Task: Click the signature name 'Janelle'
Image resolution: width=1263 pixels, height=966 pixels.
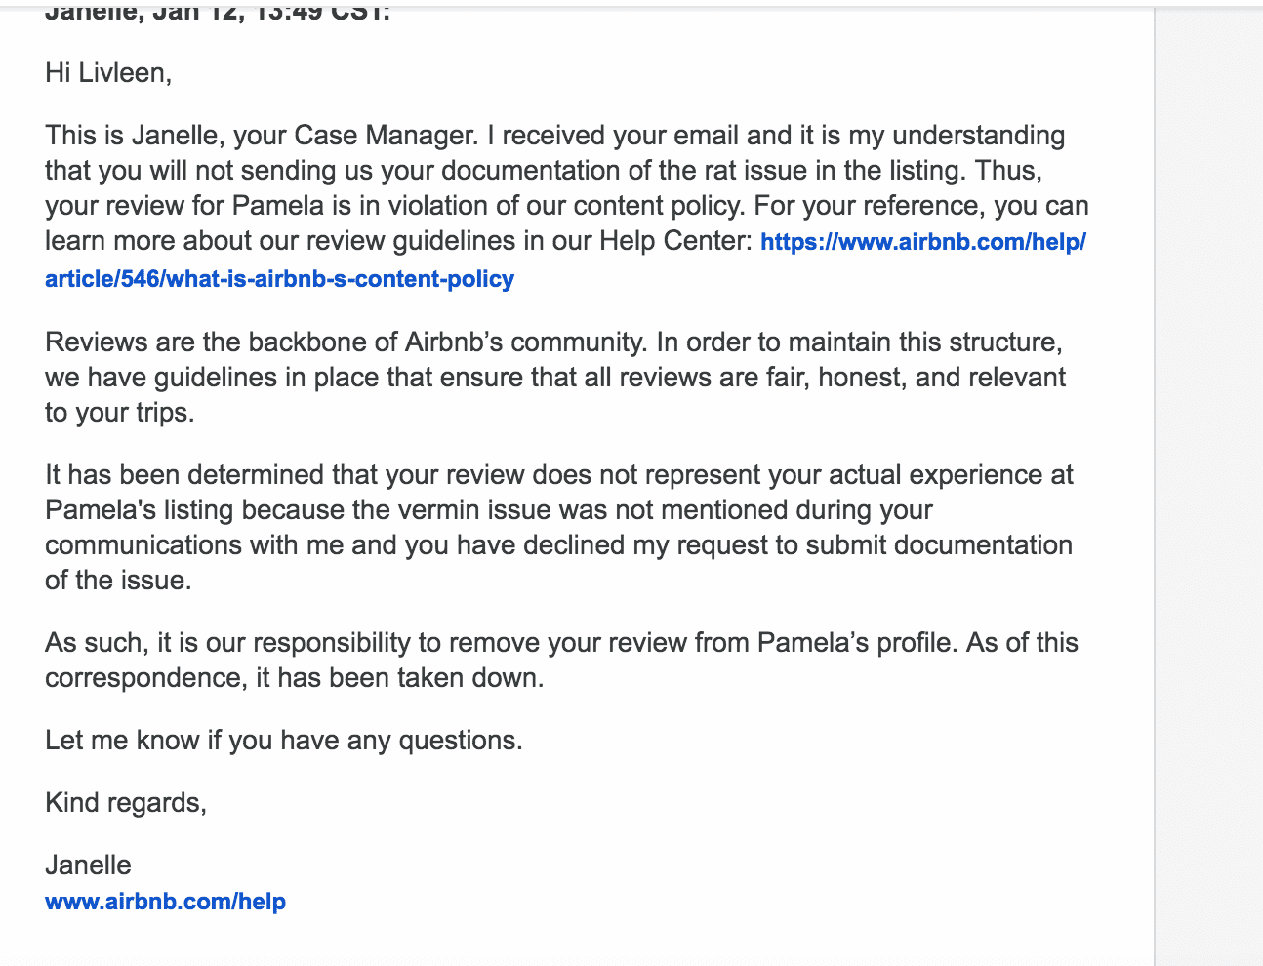Action: 88,865
